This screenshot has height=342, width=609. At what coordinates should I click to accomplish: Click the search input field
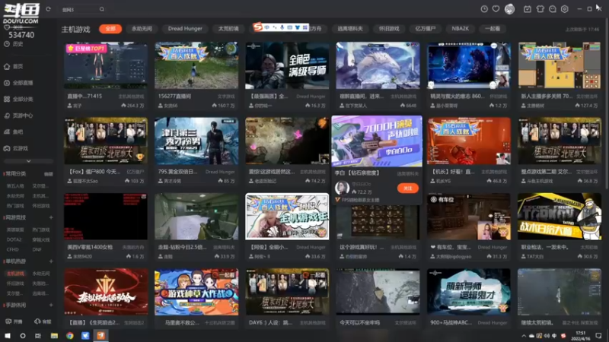(x=80, y=9)
